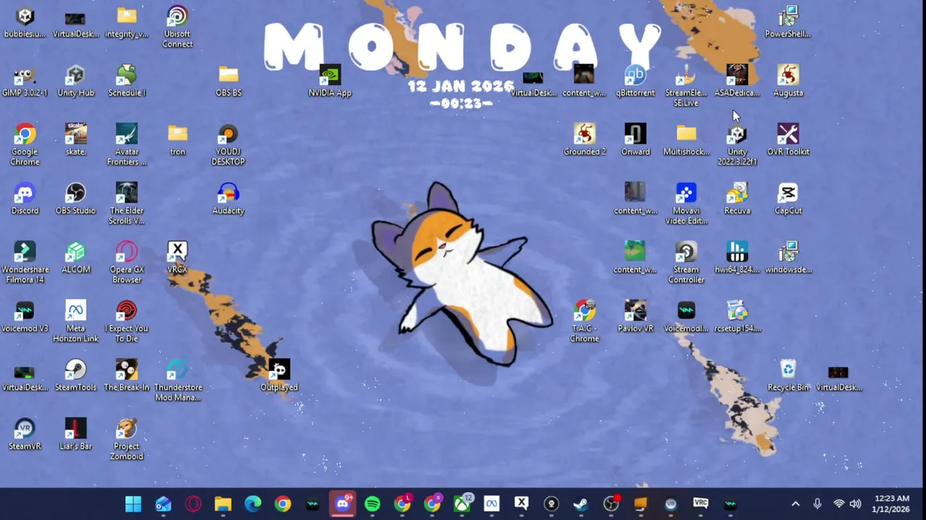The height and width of the screenshot is (520, 926).
Task: Open the Onward desktop shortcut
Action: click(635, 139)
